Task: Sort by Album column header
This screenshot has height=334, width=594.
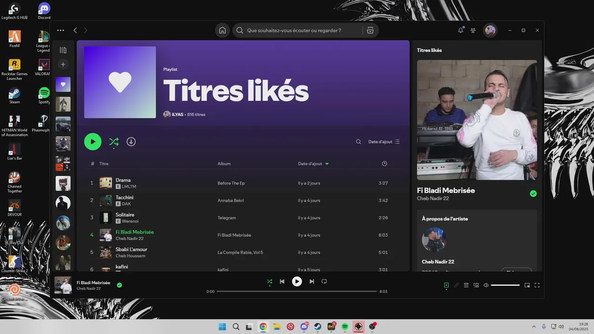Action: 224,164
